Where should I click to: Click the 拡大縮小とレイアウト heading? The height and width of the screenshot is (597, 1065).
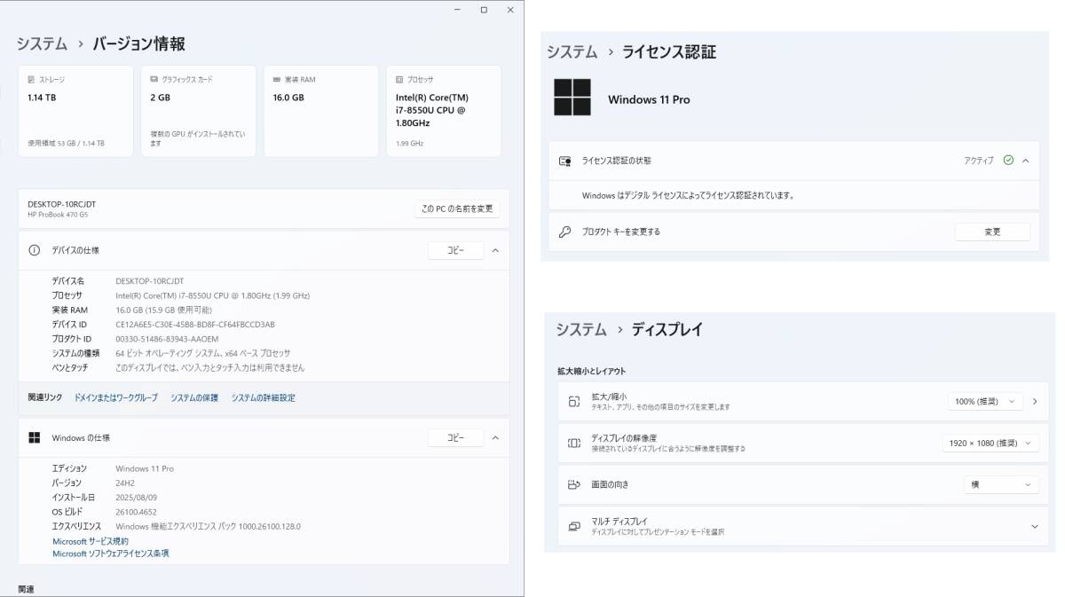click(x=591, y=371)
